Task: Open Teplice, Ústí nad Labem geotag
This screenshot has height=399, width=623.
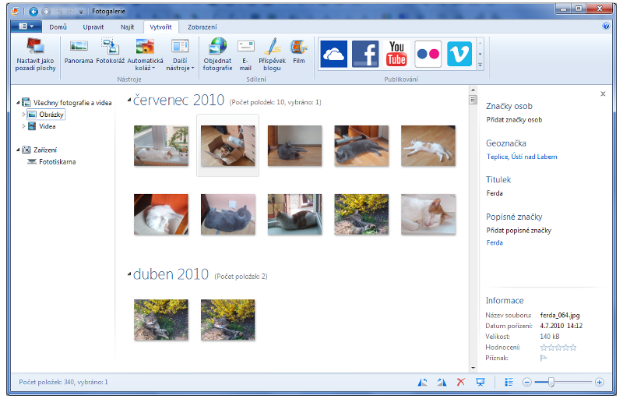Action: (522, 157)
